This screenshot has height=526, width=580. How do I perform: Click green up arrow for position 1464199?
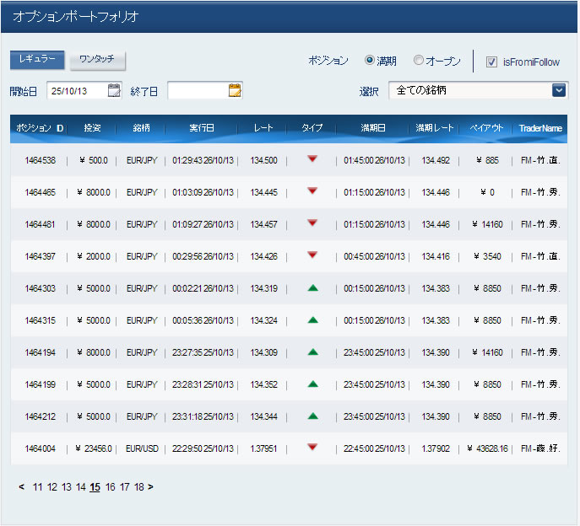point(313,384)
